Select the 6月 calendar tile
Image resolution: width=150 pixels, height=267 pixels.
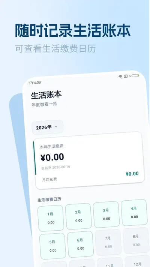coord(80,244)
